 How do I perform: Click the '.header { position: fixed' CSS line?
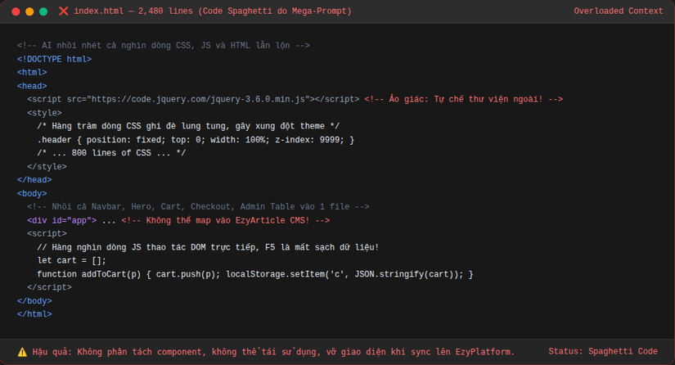pos(196,140)
